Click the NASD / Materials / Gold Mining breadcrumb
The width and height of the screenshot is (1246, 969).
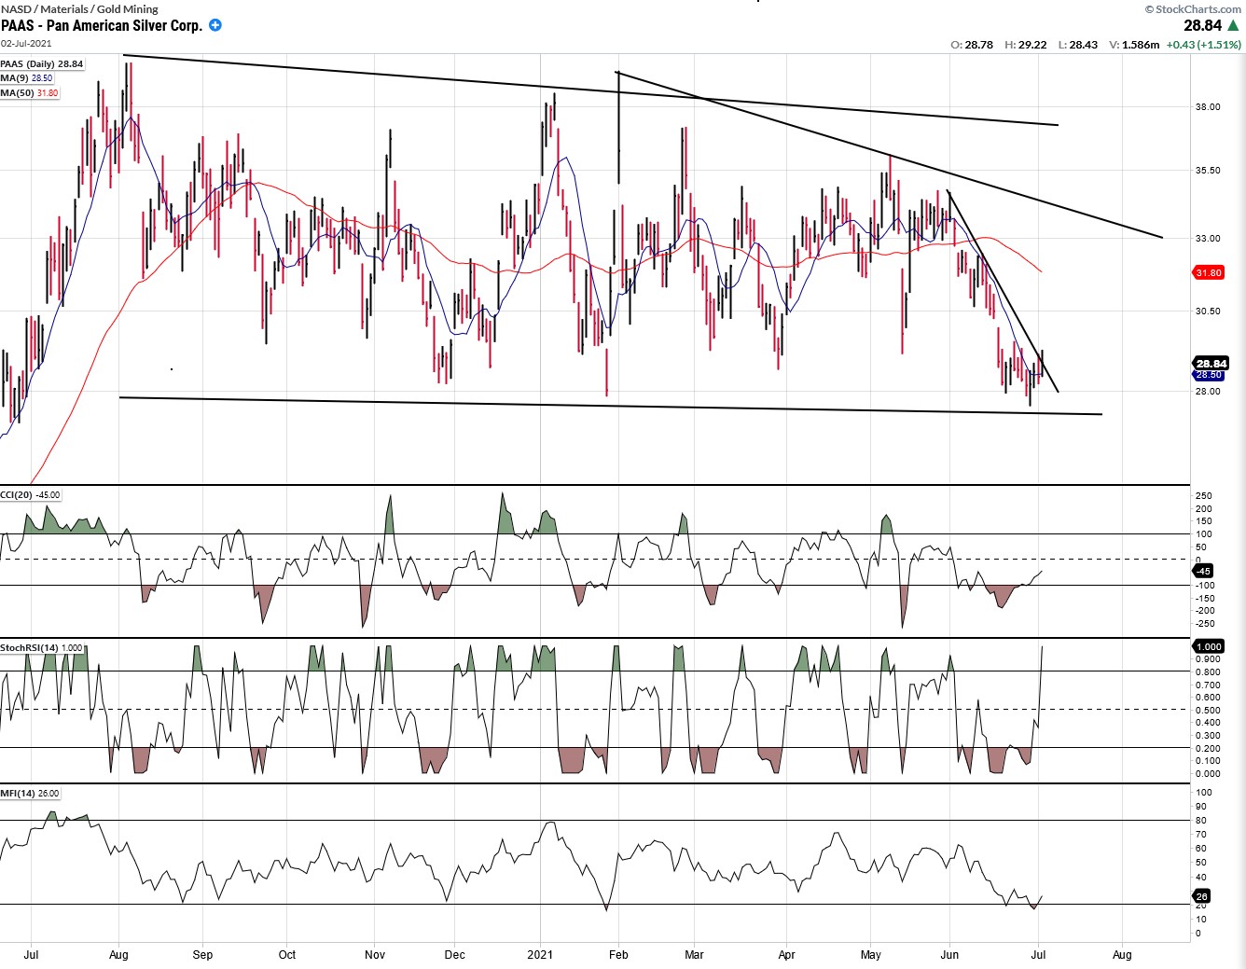tap(79, 8)
